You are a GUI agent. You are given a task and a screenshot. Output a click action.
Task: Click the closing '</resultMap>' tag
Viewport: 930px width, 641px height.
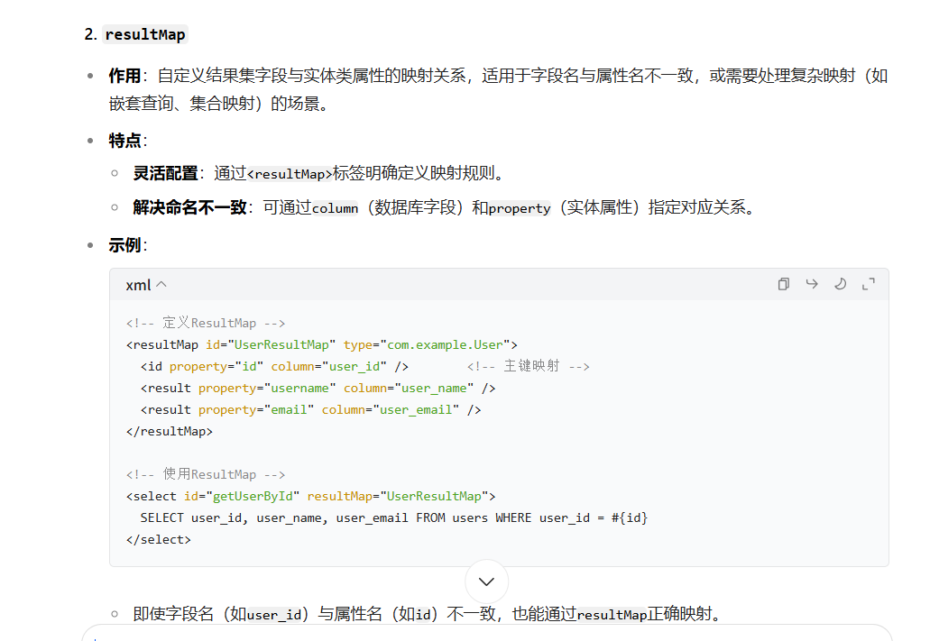click(x=169, y=432)
